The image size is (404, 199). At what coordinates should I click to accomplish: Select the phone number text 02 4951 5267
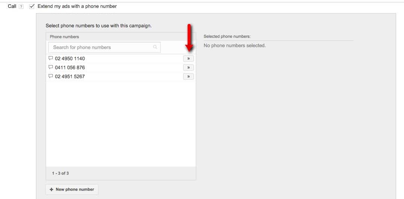click(70, 77)
